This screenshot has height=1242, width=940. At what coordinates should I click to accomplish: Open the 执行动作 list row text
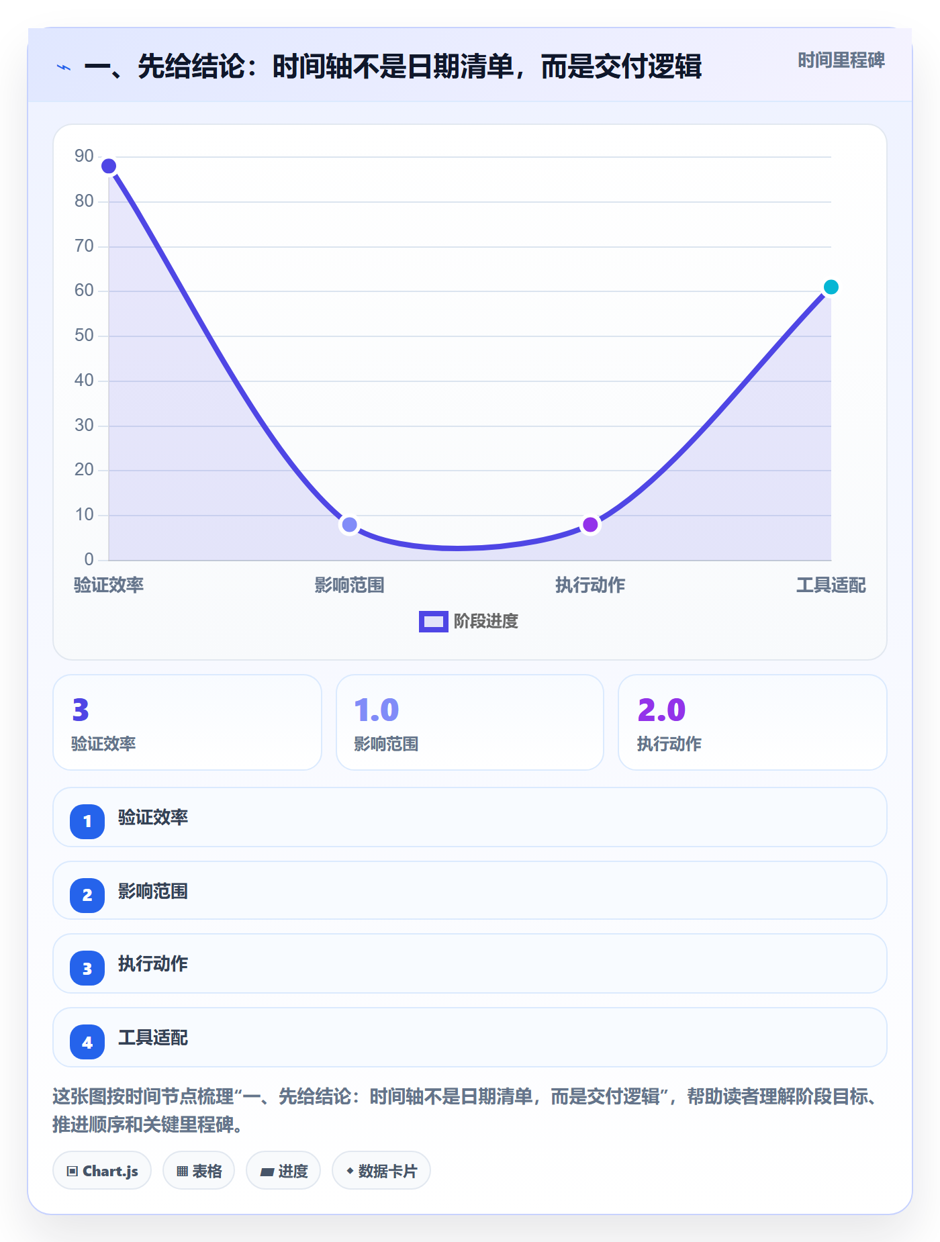click(153, 963)
